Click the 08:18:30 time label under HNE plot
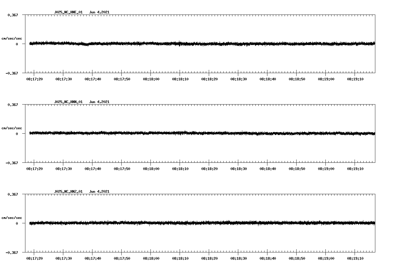 pos(239,79)
